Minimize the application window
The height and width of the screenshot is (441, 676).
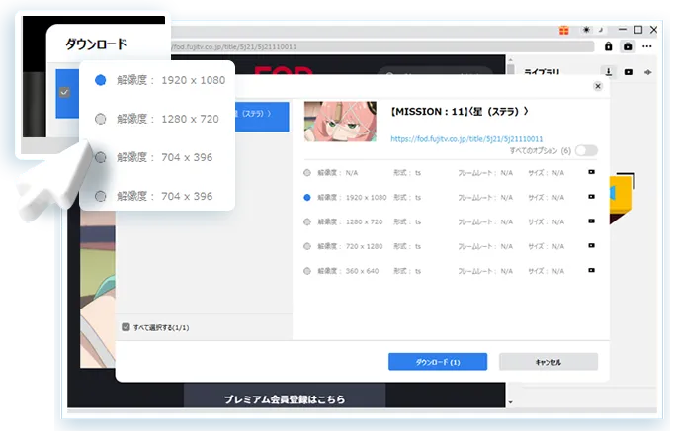coord(622,30)
